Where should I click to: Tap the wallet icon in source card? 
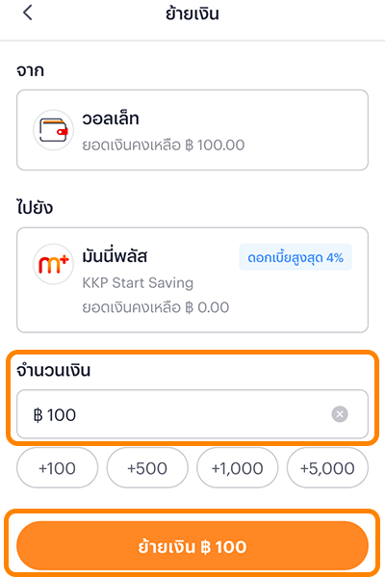[54, 130]
